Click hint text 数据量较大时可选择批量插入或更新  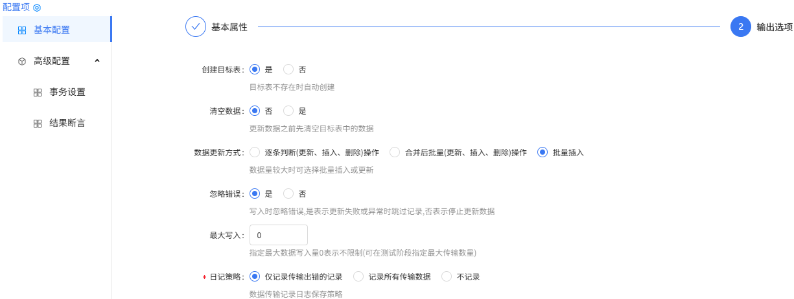click(x=312, y=170)
